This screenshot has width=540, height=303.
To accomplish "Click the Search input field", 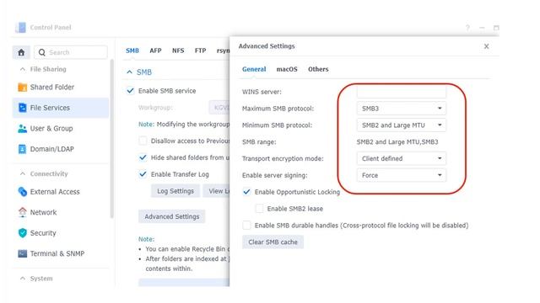I will pyautogui.click(x=71, y=52).
